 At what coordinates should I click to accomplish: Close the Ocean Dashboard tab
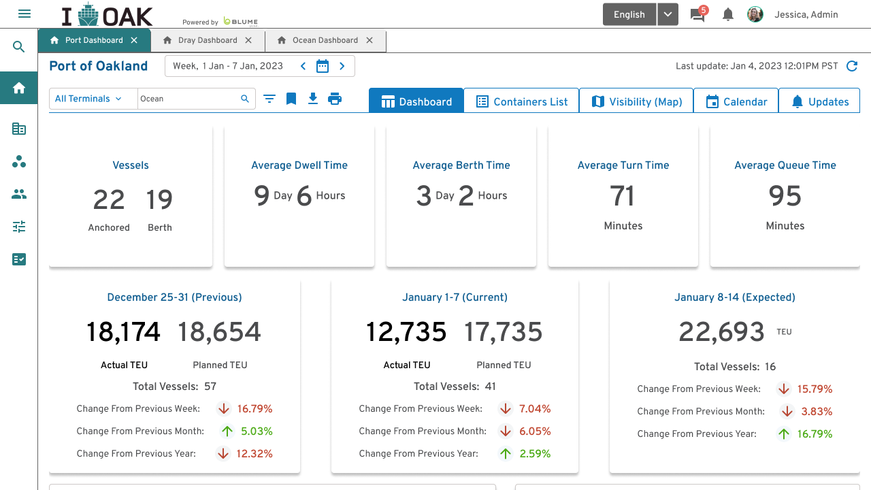[369, 40]
